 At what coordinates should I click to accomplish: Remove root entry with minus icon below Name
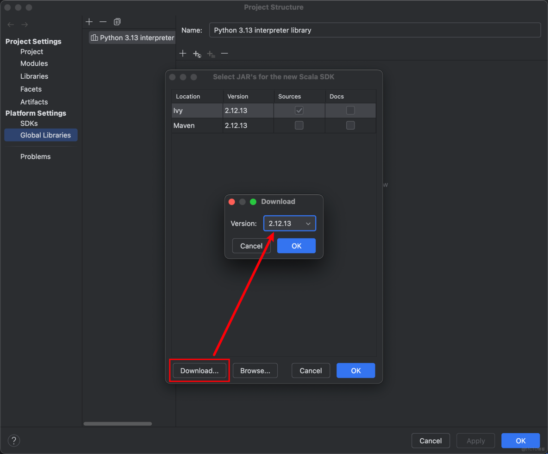pyautogui.click(x=224, y=54)
